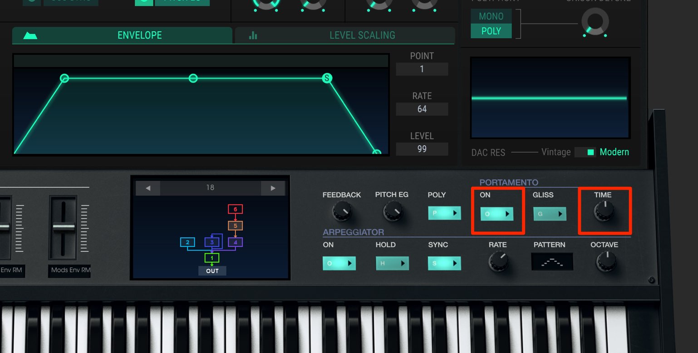
Task: Adjust the Portamento TIME knob
Action: 604,211
